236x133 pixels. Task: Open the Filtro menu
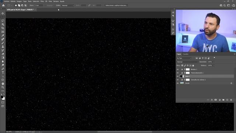[42, 1]
